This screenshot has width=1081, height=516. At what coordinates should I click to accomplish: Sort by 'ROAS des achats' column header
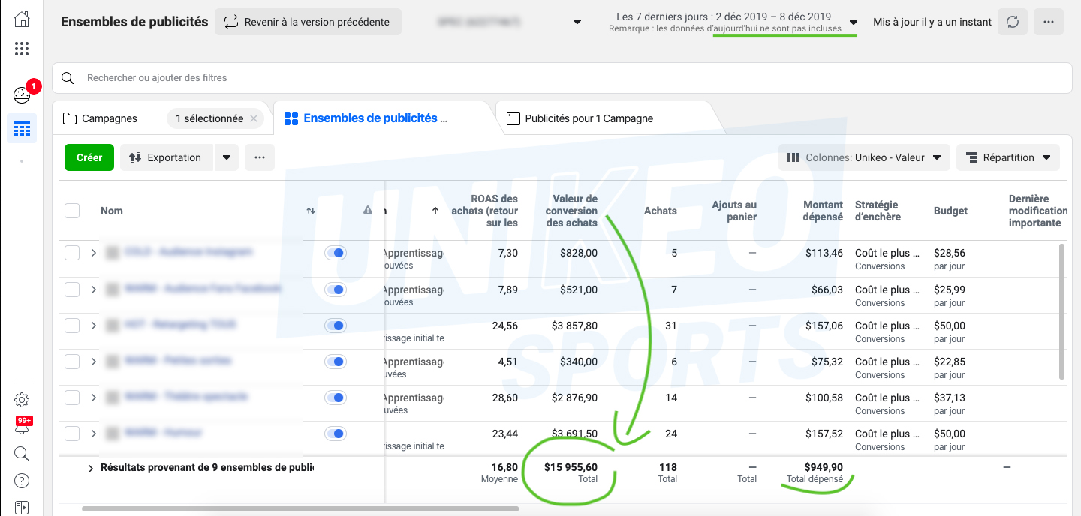[484, 211]
